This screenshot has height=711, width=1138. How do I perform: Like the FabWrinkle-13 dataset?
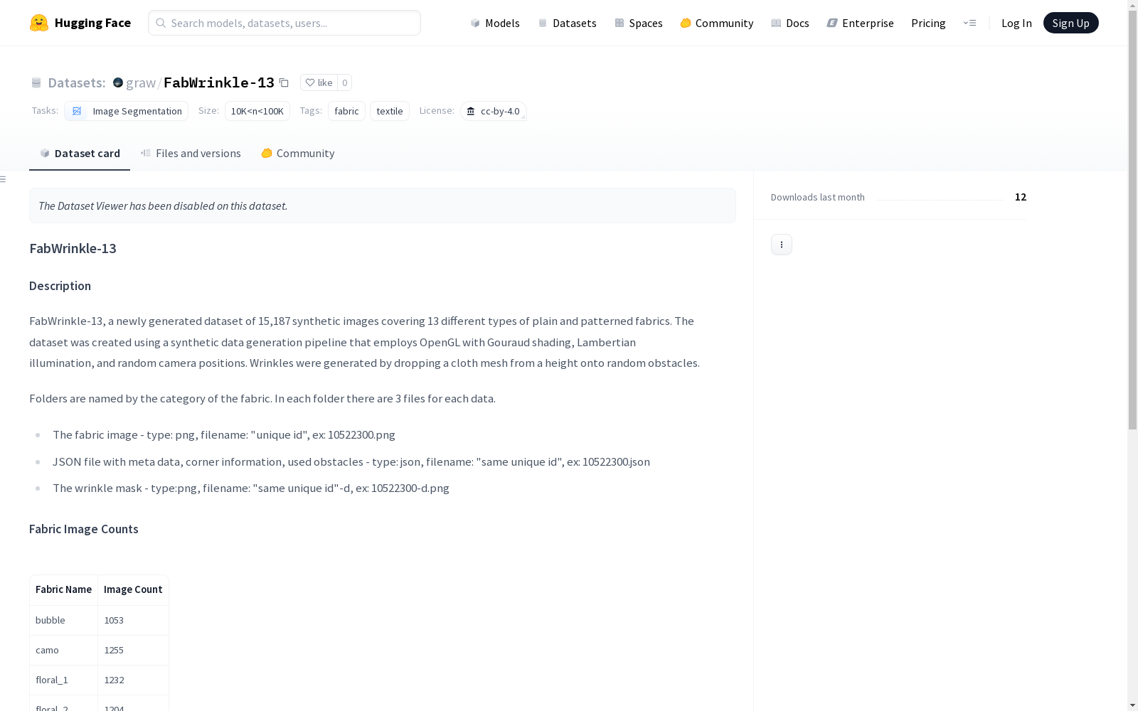coord(319,82)
